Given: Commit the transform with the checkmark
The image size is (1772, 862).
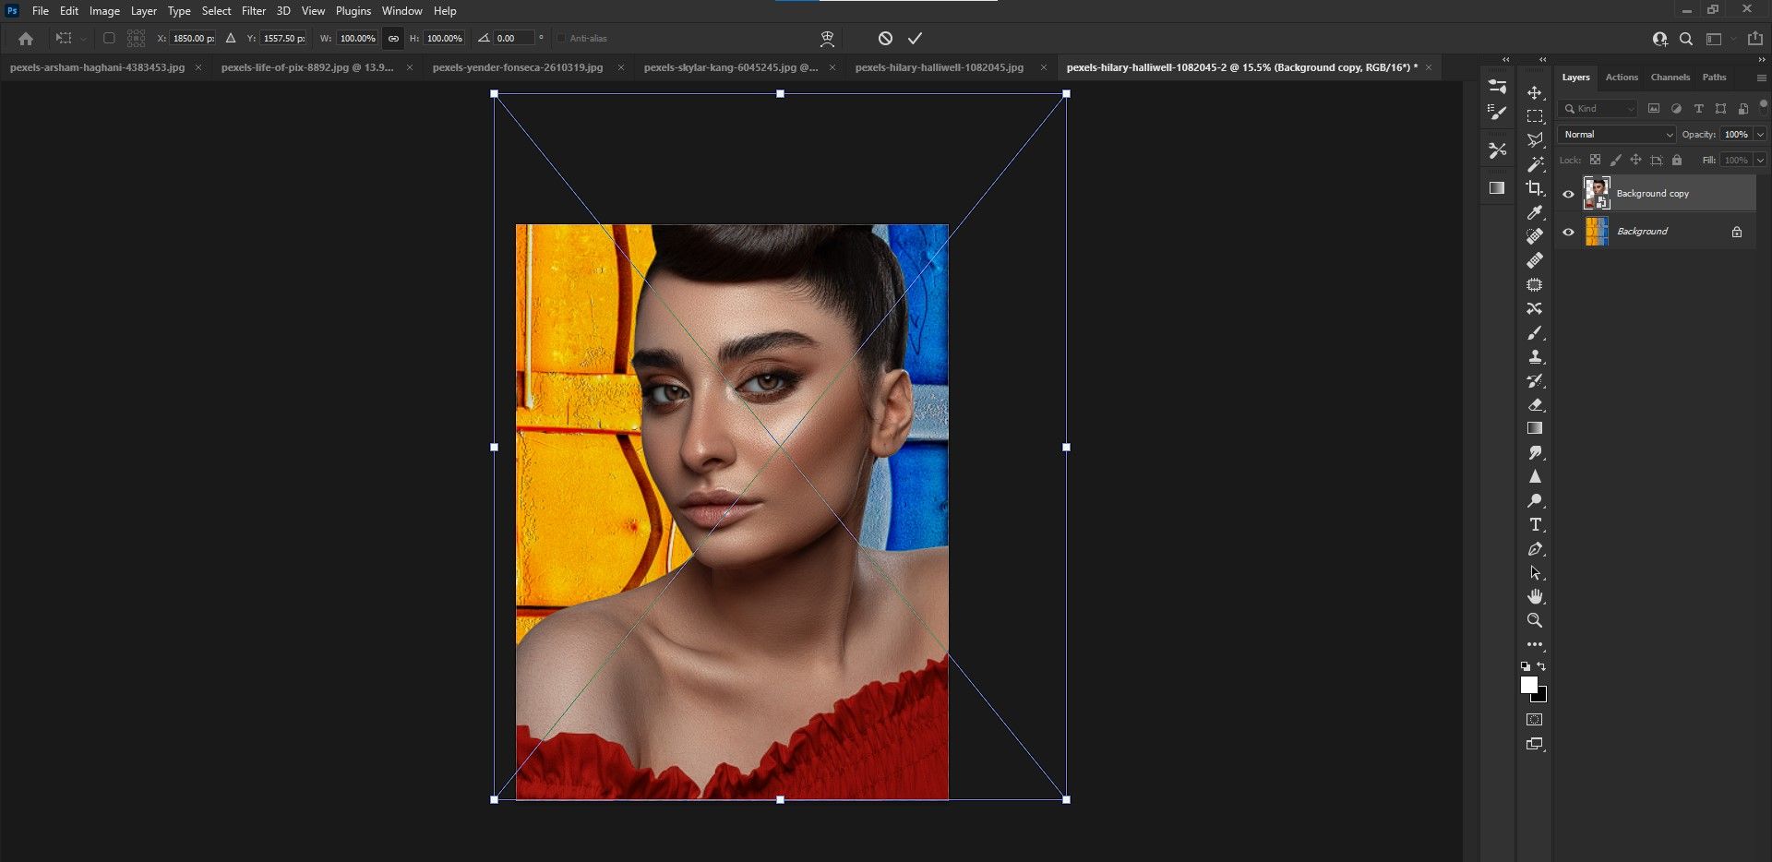Looking at the screenshot, I should pos(915,38).
